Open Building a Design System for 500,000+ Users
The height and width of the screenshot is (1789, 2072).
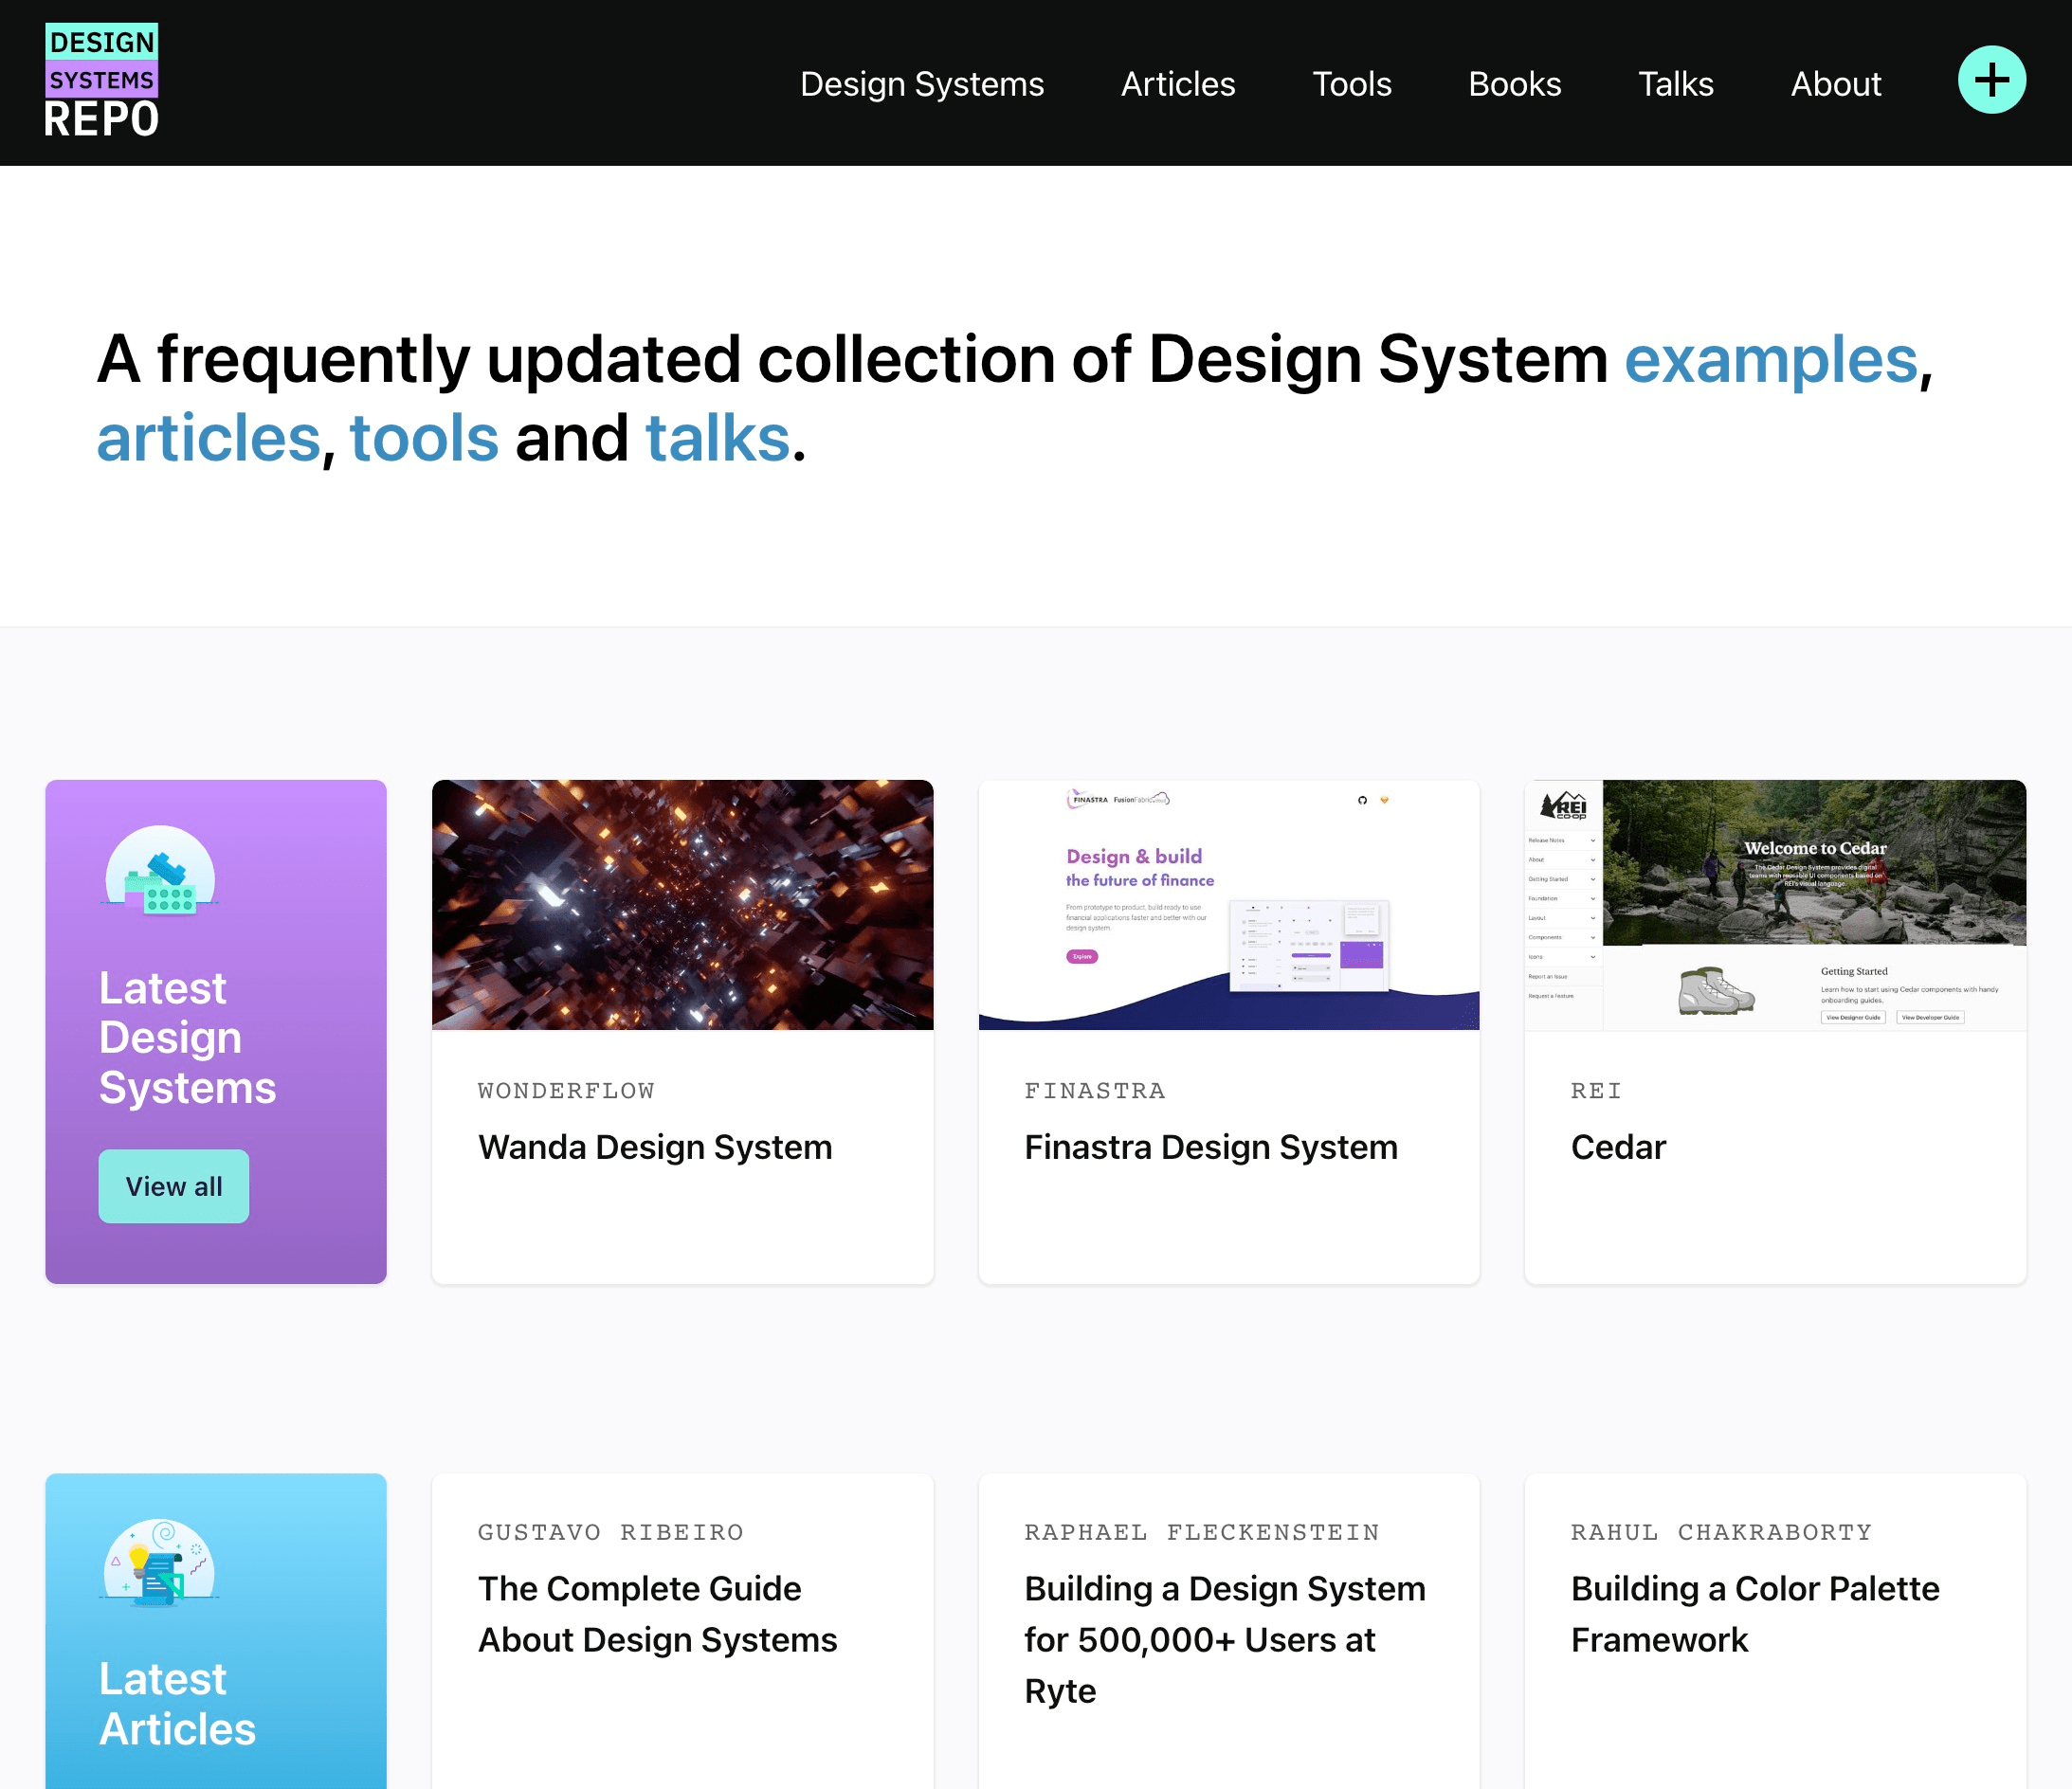click(x=1225, y=1639)
